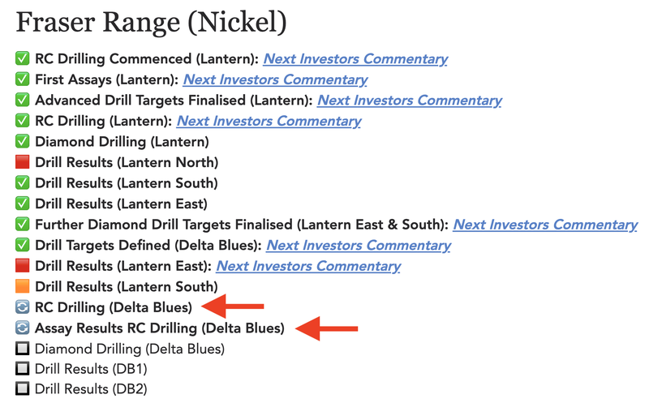Tick empty checkbox for Drill Results (DB1)
Image resolution: width=649 pixels, height=403 pixels.
pos(23,368)
